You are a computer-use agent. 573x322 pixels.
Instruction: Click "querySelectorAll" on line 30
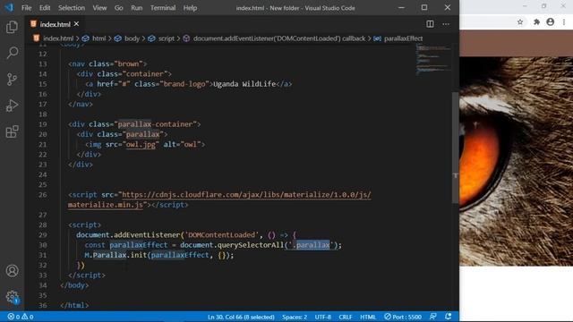(251, 245)
